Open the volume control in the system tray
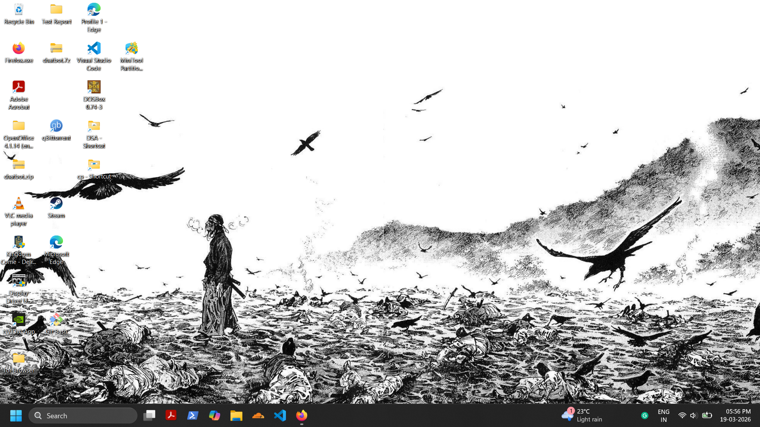 click(693, 416)
